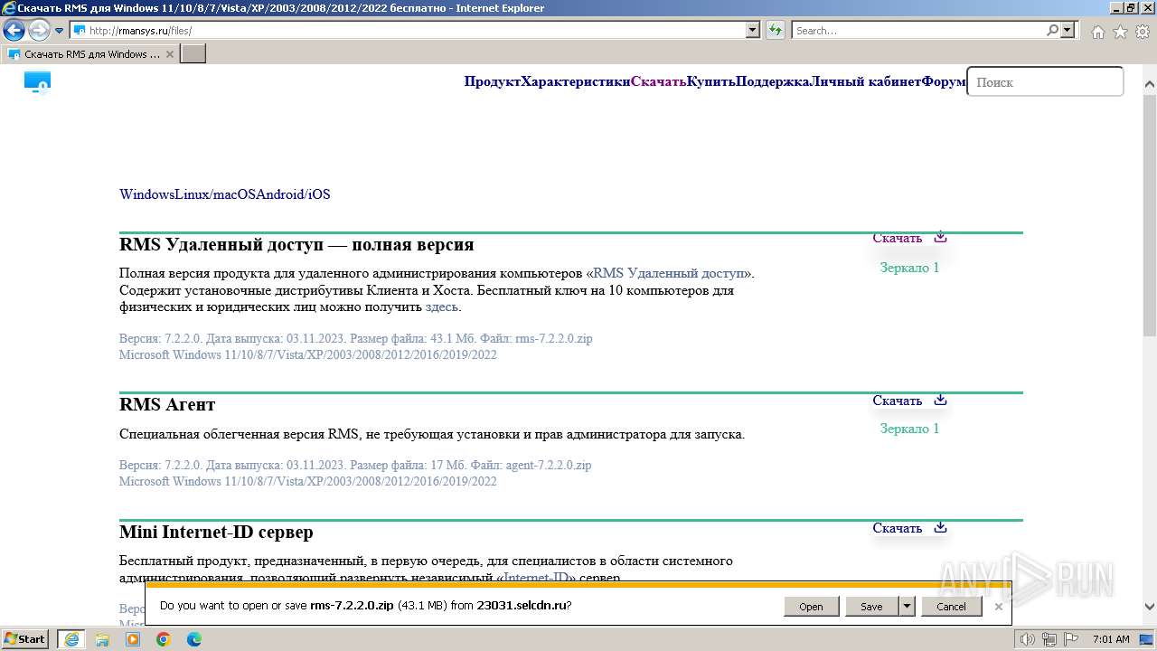Open the Личный кабинет menu item

click(x=866, y=81)
